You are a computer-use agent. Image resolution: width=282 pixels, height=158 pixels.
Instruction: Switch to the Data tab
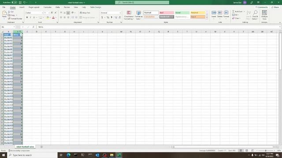(58, 7)
